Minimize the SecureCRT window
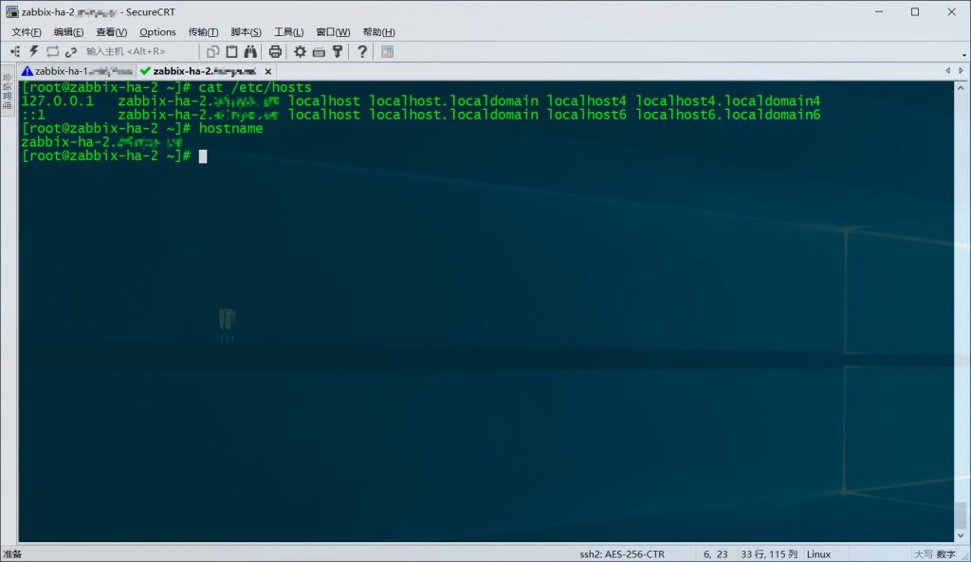This screenshot has width=971, height=562. pyautogui.click(x=879, y=11)
